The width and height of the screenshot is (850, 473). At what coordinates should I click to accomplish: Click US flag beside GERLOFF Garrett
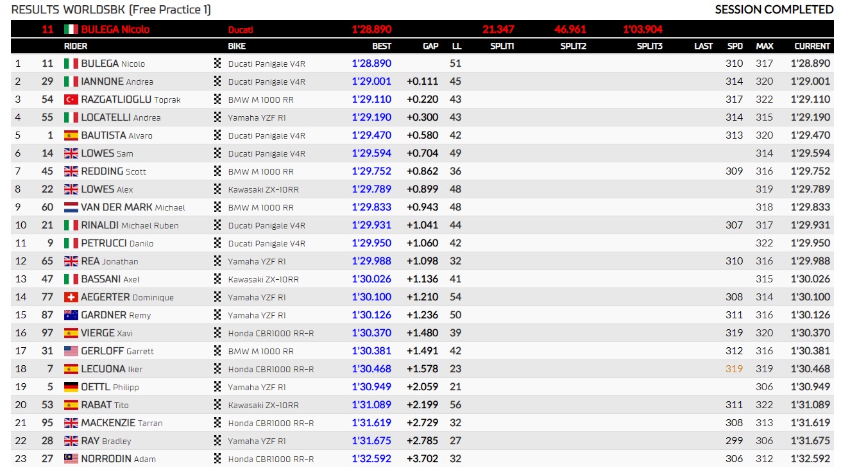pyautogui.click(x=71, y=351)
